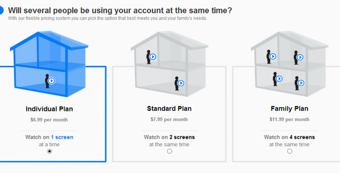
Task: Click lower-floor play icon in Standard house
Action: coord(181,83)
